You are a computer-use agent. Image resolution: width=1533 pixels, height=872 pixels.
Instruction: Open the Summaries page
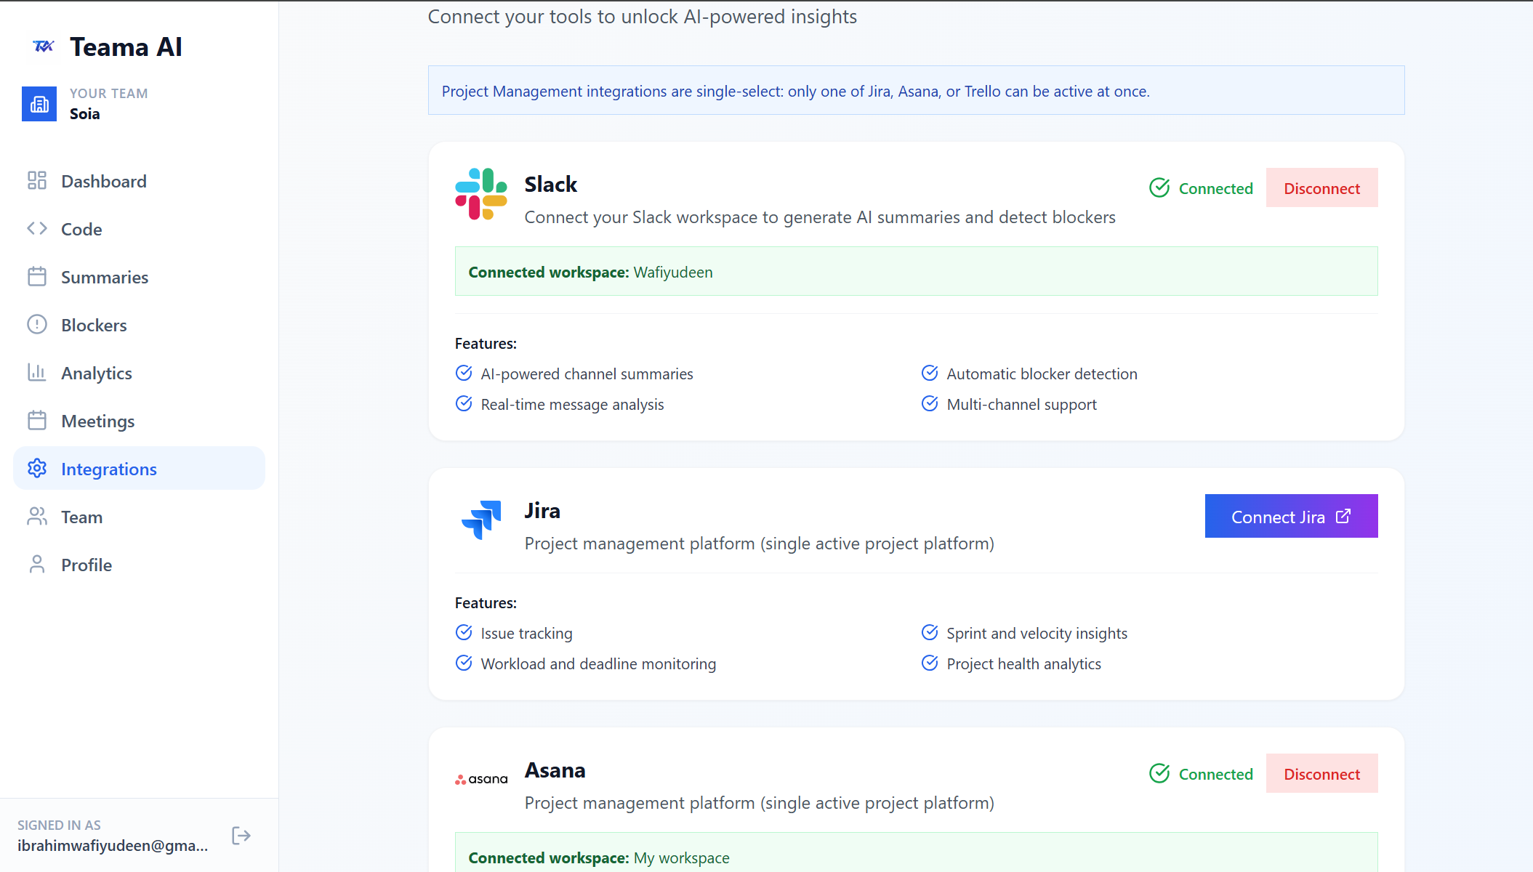click(104, 277)
